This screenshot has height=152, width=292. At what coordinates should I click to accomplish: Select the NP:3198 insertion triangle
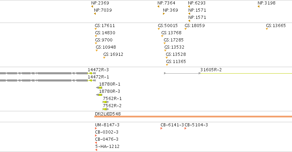pos(258,7)
